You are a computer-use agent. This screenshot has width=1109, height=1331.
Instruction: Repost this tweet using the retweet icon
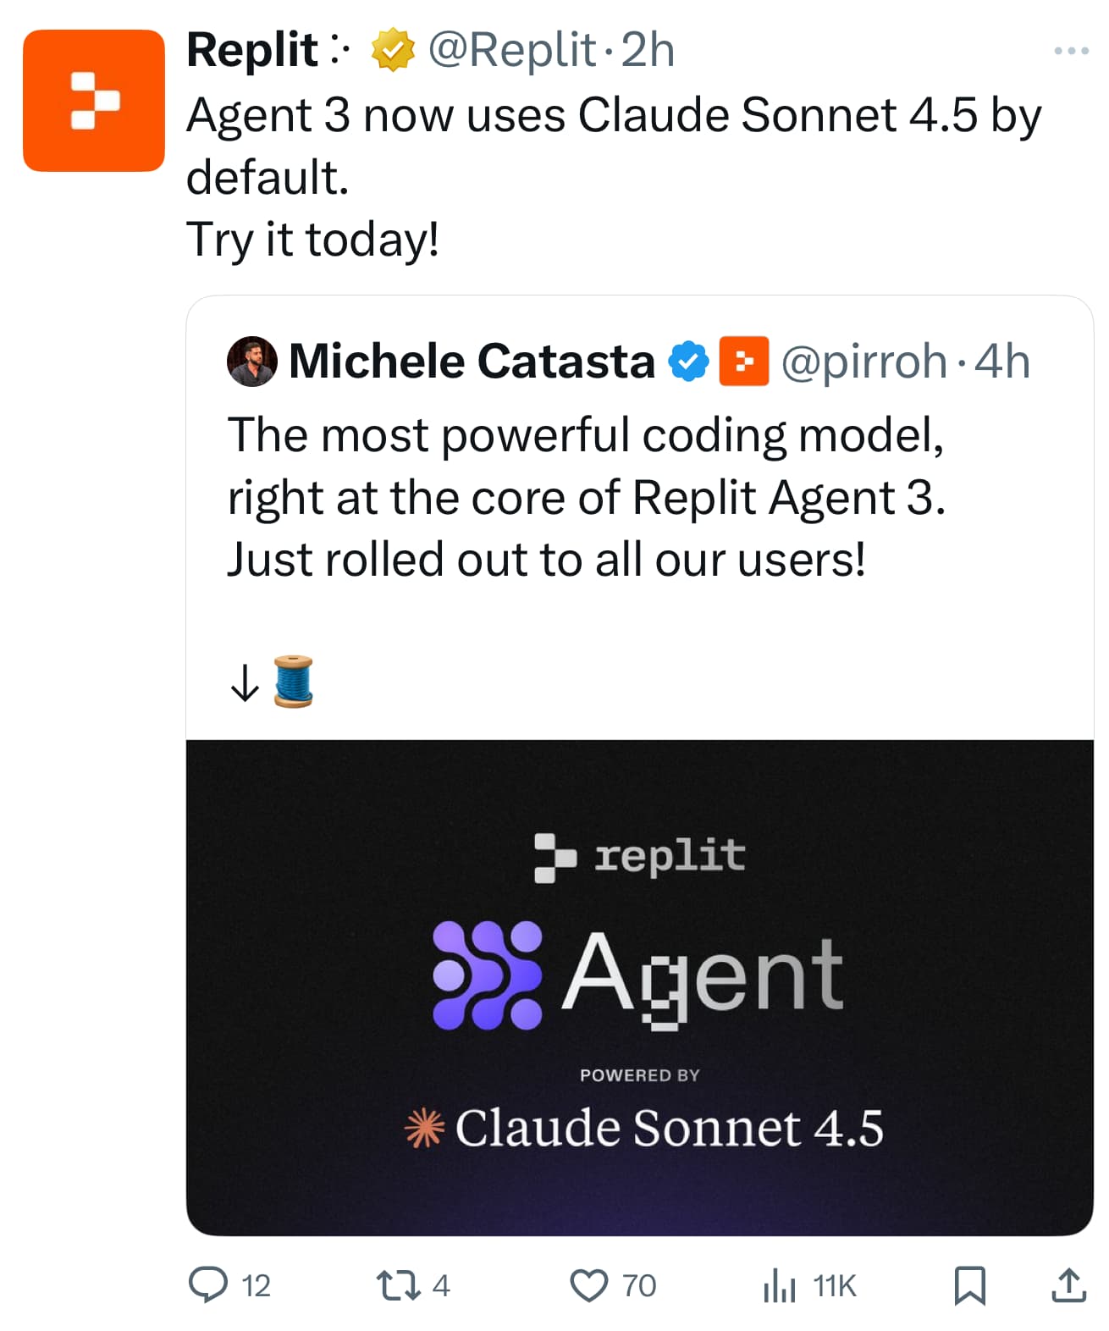[x=397, y=1284]
